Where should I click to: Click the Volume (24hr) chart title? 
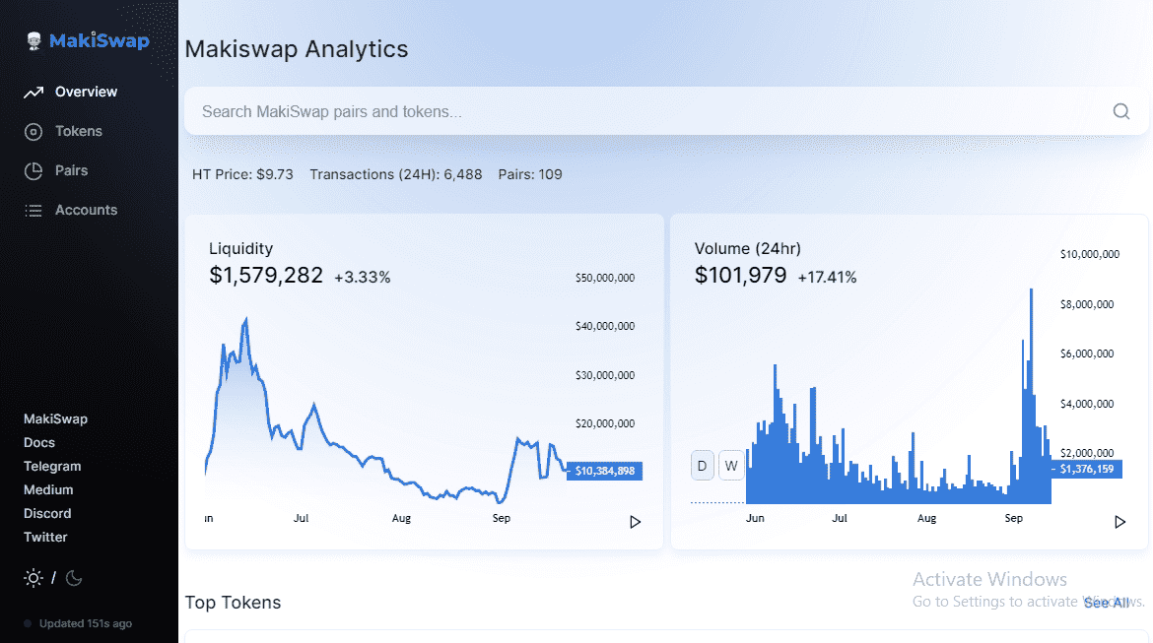[748, 248]
